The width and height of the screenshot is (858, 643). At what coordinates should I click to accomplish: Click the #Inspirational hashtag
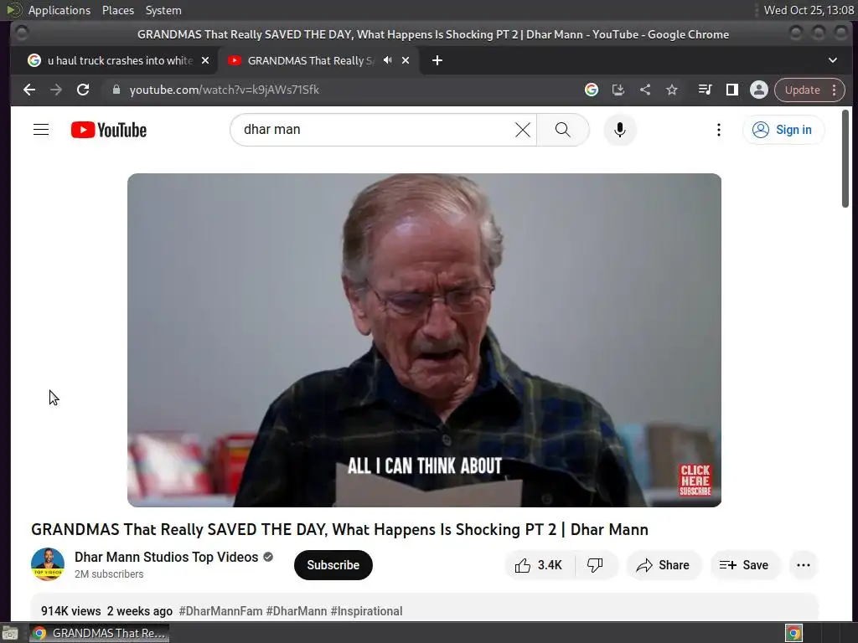[x=367, y=610]
